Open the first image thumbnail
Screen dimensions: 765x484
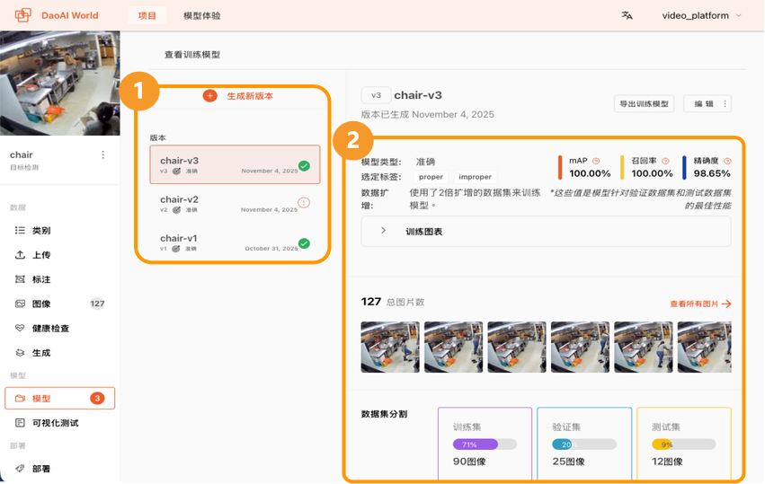click(x=390, y=347)
